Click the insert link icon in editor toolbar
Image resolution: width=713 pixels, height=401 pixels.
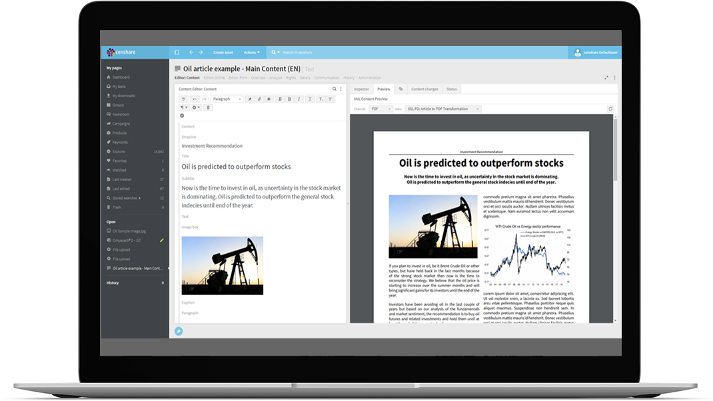click(x=259, y=99)
